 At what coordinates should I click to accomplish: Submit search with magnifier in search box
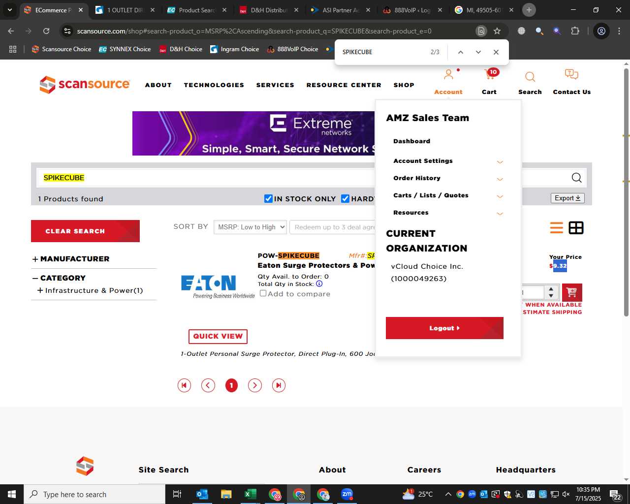(x=576, y=178)
